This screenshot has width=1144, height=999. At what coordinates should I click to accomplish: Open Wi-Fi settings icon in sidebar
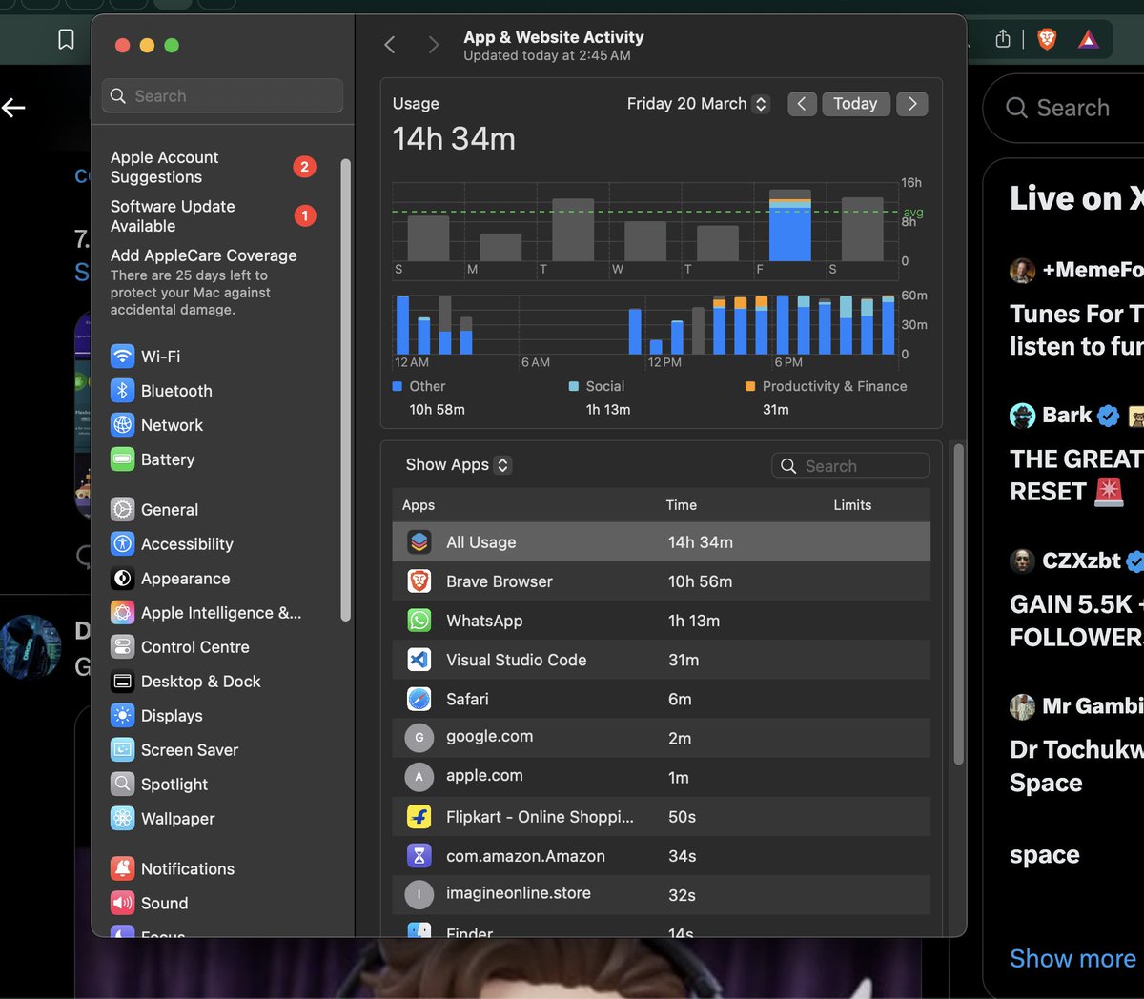tap(122, 357)
